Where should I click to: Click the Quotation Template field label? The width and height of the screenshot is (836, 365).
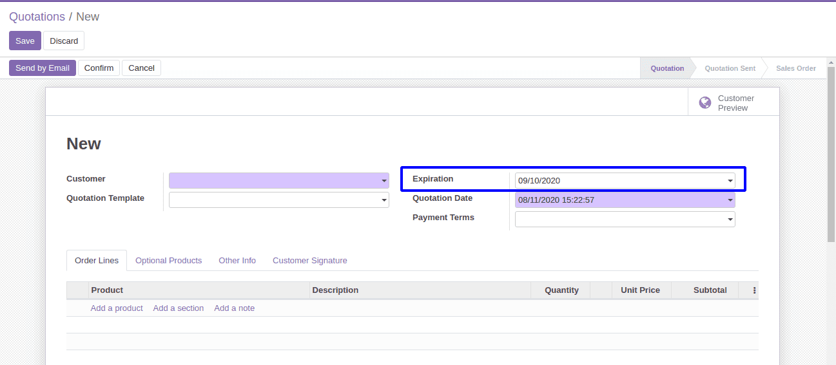click(105, 198)
